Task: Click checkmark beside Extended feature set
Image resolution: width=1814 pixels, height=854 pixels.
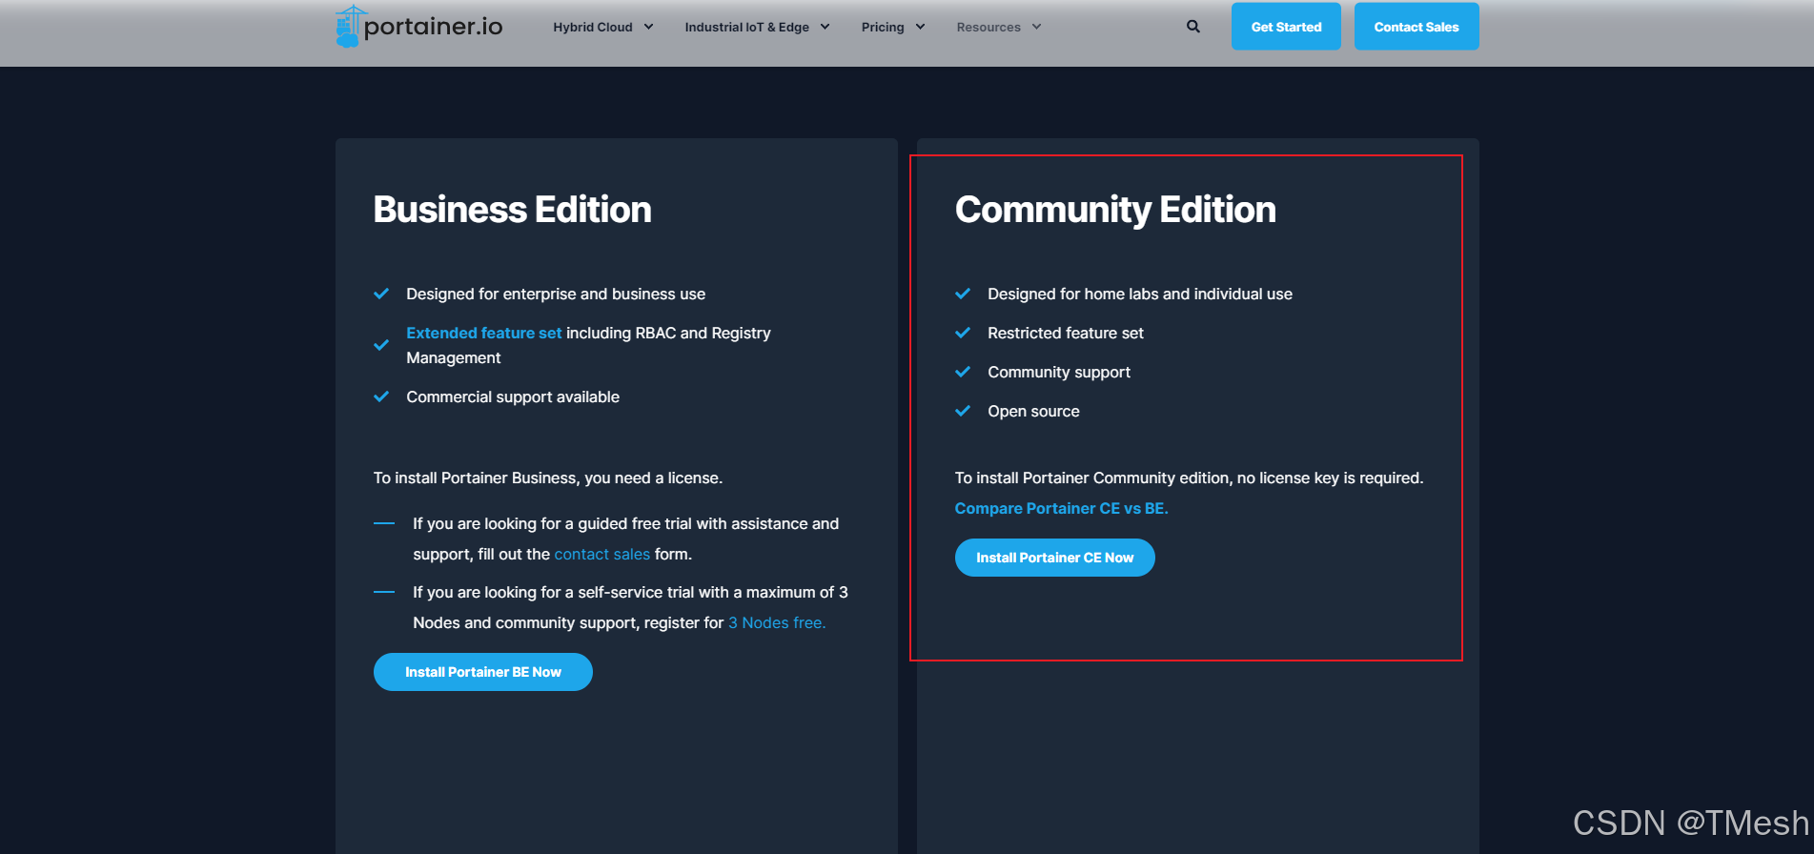Action: pos(381,345)
